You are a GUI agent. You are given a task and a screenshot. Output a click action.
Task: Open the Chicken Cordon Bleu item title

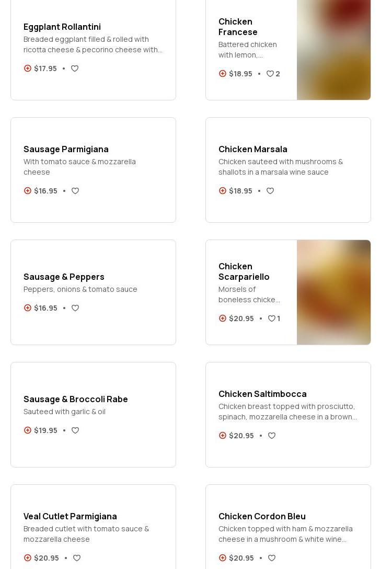coord(262,516)
